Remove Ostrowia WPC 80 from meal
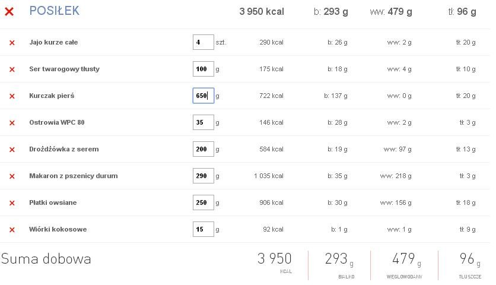496x285 pixels. pyautogui.click(x=12, y=123)
